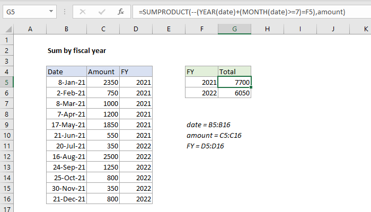This screenshot has height=212, width=371.
Task: Click the Cancel (X) formula bar icon
Action: pyautogui.click(x=83, y=12)
